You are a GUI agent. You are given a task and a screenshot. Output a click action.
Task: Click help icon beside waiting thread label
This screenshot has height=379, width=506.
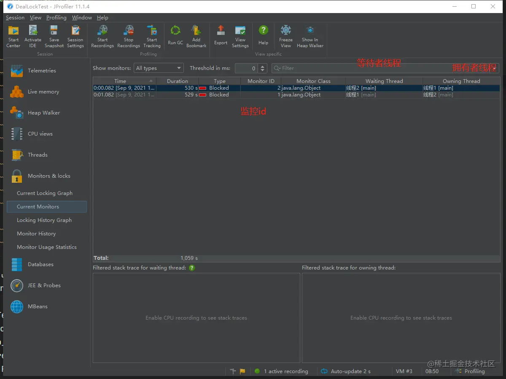pyautogui.click(x=192, y=268)
